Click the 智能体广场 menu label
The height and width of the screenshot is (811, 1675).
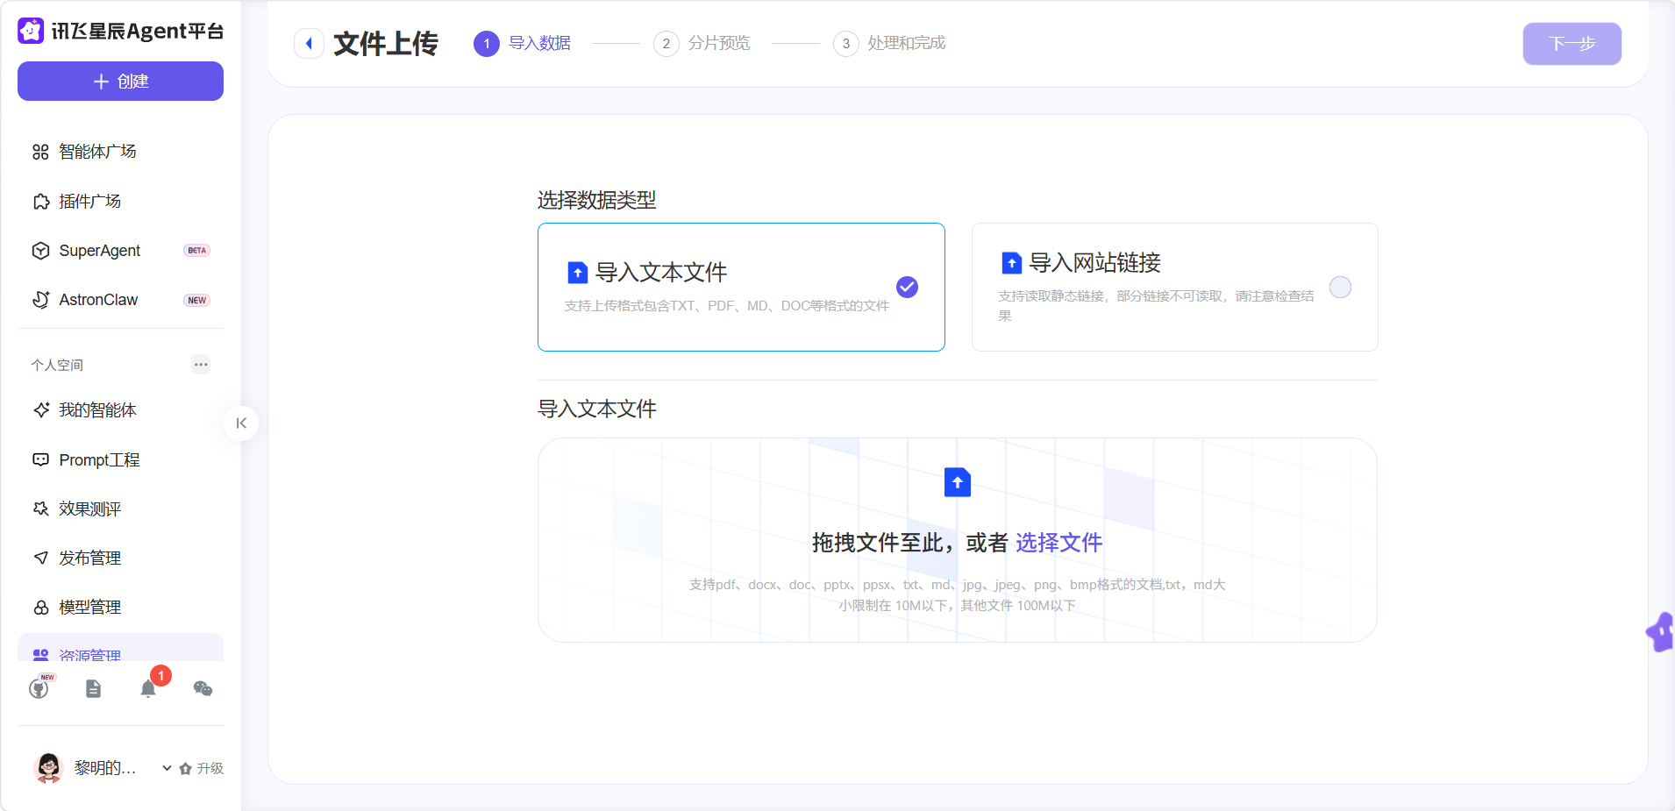[x=97, y=152]
